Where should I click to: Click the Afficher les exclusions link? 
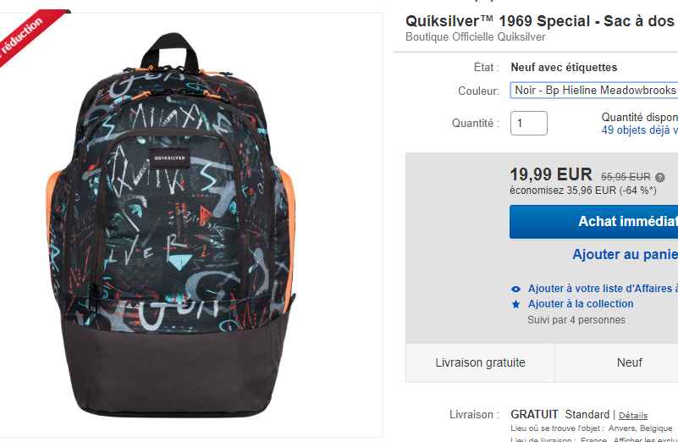pyautogui.click(x=645, y=439)
